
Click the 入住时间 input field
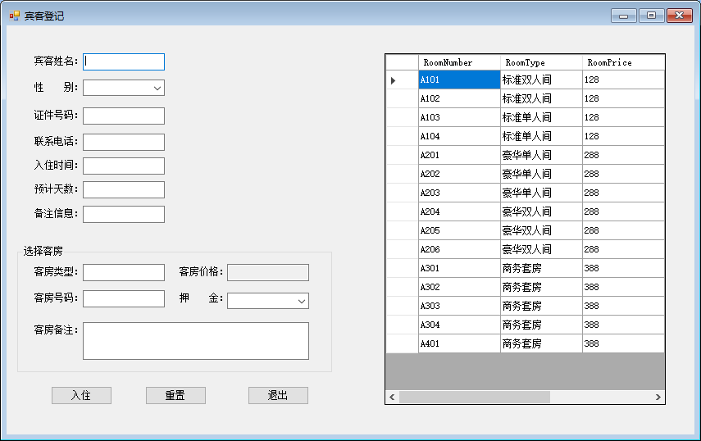pos(124,166)
